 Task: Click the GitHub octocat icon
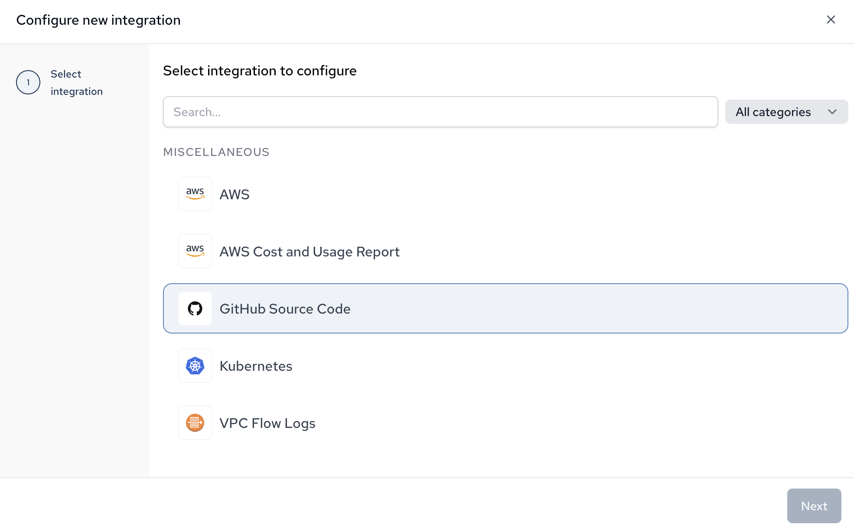point(195,308)
